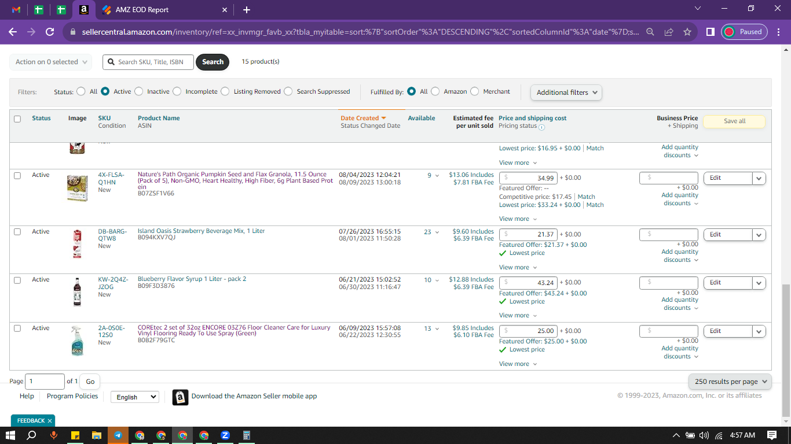Open the Windows notification center
The image size is (791, 444).
772,435
